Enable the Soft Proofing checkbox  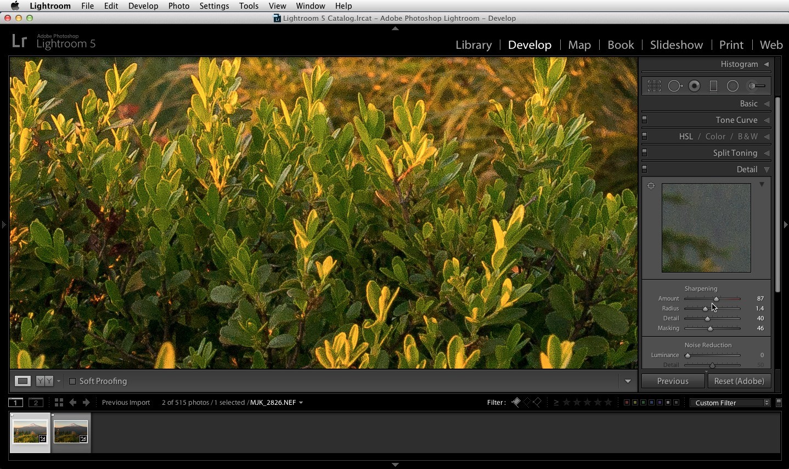click(x=72, y=381)
